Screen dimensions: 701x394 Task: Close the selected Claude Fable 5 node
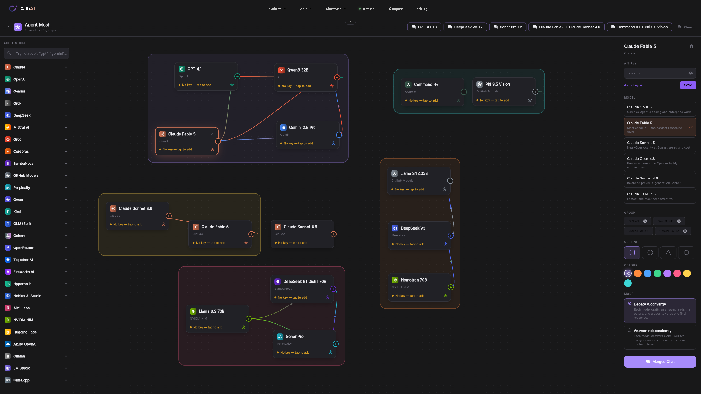212,134
